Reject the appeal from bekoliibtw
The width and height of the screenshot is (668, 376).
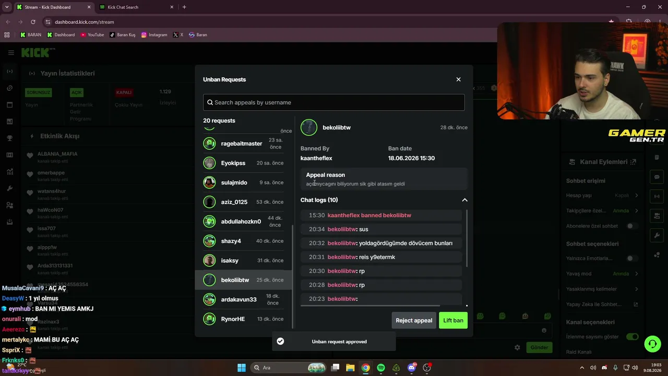414,320
